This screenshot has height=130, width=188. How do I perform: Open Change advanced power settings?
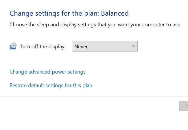click(47, 72)
